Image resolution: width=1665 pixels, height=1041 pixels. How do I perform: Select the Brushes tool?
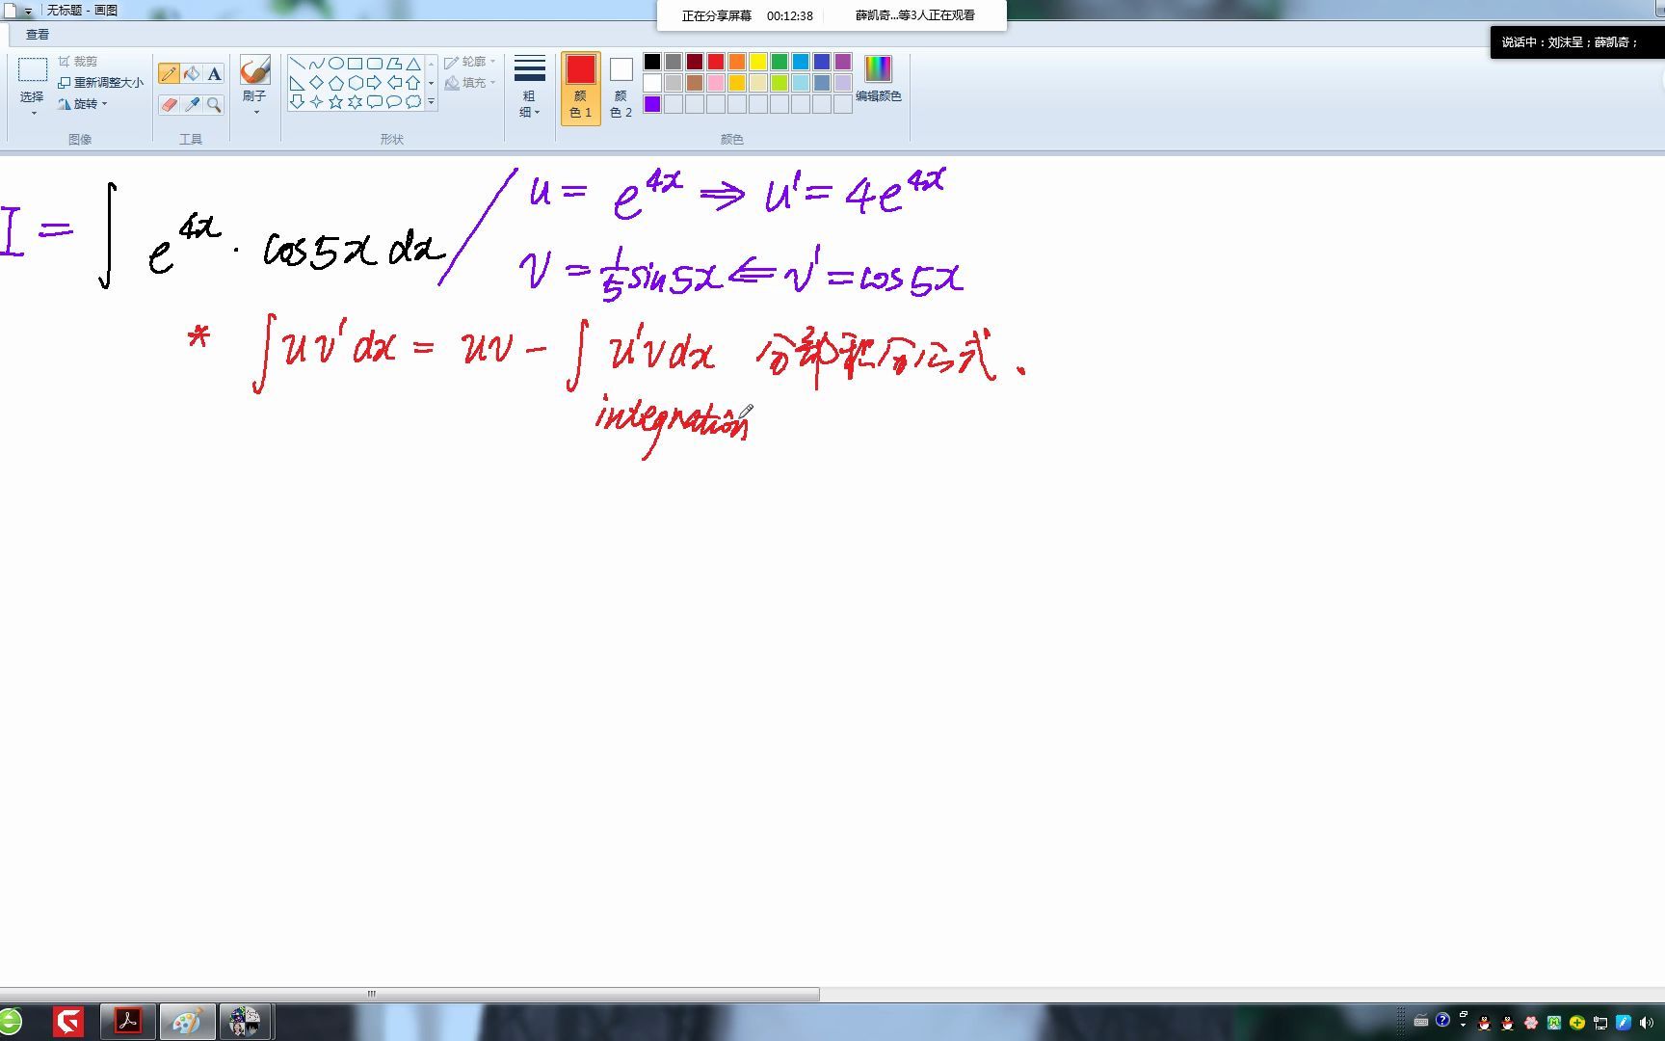[254, 70]
